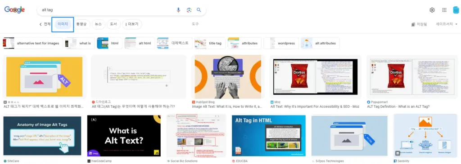Image resolution: width=461 pixels, height=164 pixels.
Task: Select the 'what is' chip
Action: pyautogui.click(x=79, y=43)
